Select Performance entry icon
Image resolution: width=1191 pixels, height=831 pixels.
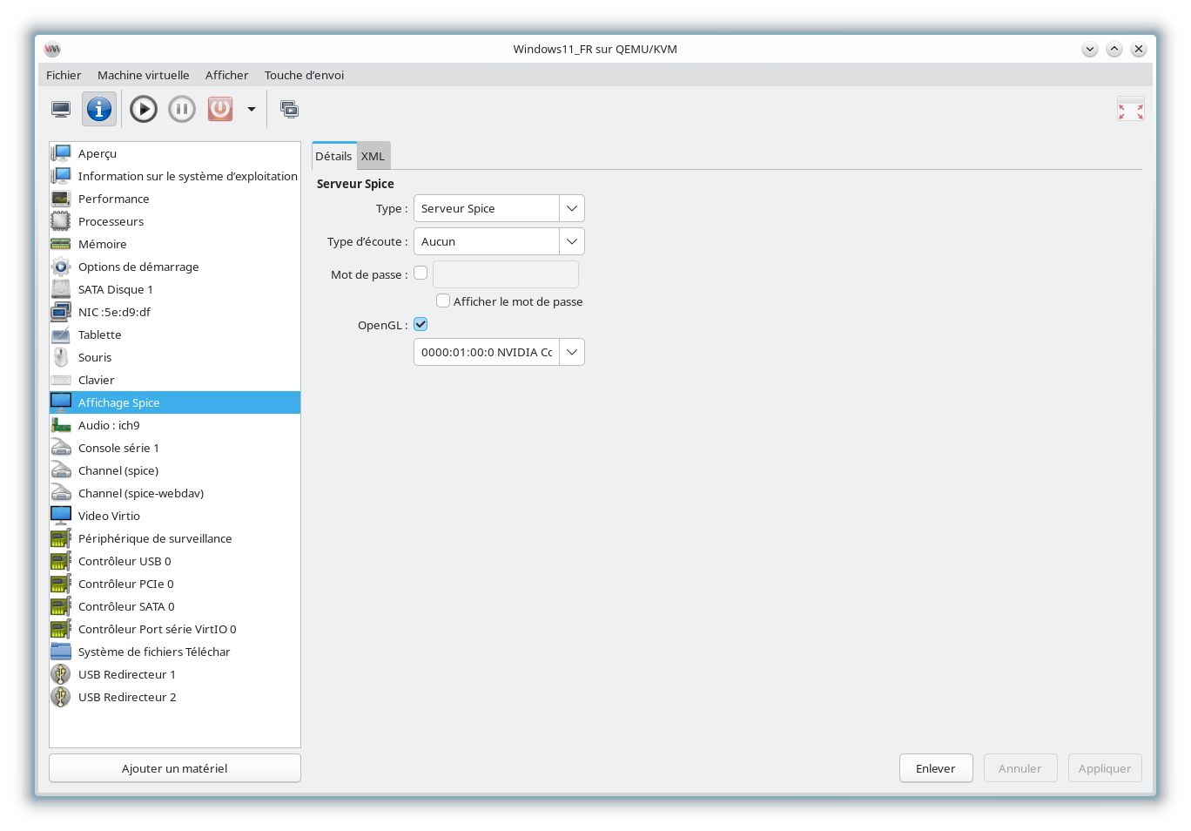click(61, 199)
